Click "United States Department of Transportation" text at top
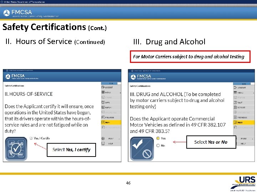 pos(24,2)
